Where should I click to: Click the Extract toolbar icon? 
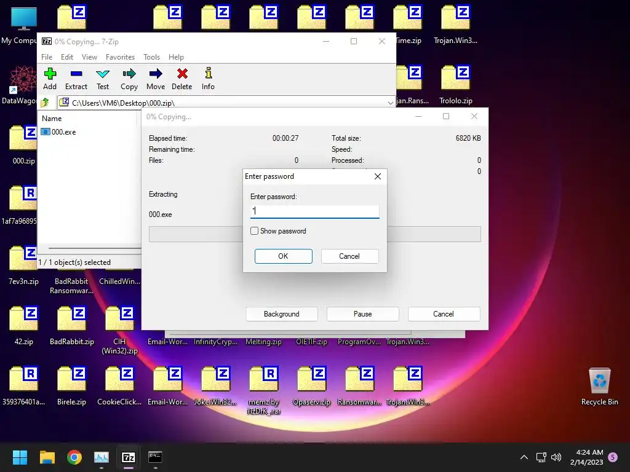(x=76, y=79)
